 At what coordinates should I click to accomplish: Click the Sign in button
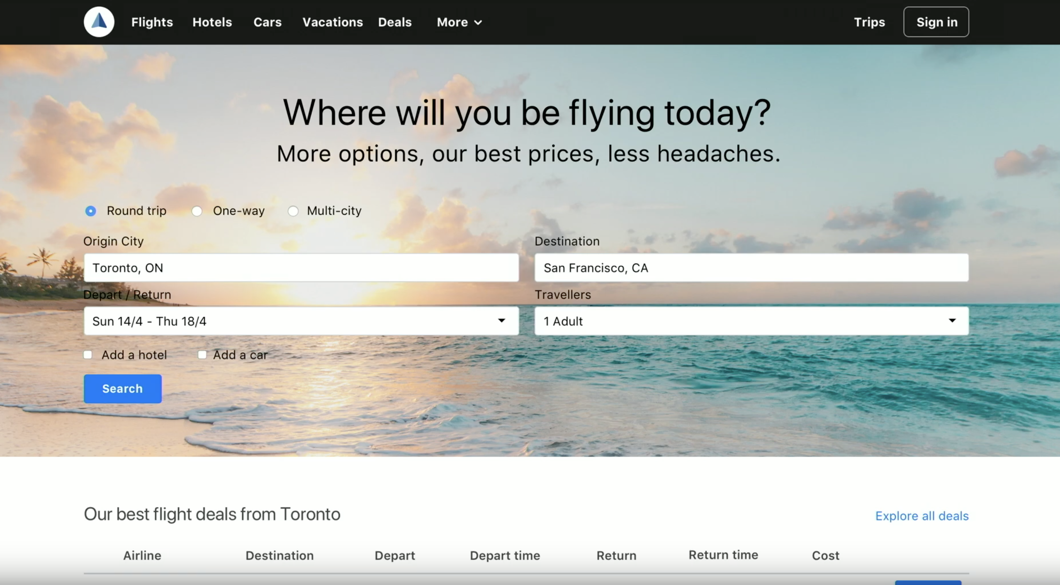point(936,22)
